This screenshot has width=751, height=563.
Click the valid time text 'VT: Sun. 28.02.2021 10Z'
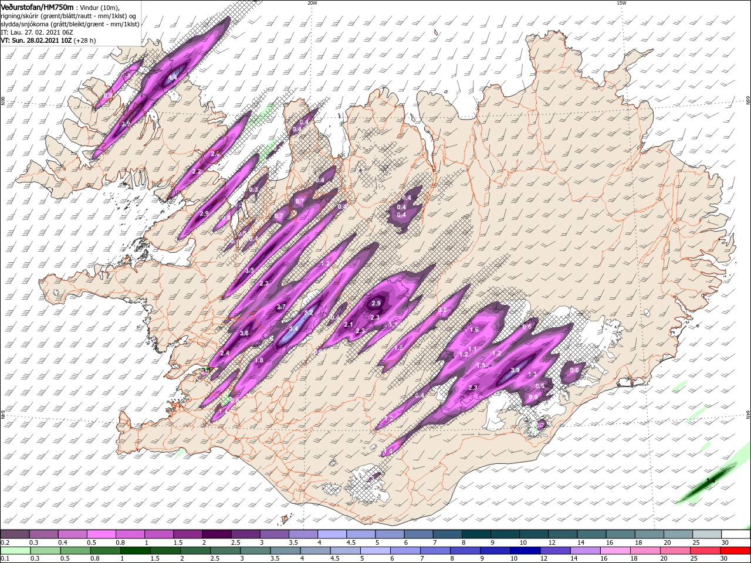click(36, 40)
